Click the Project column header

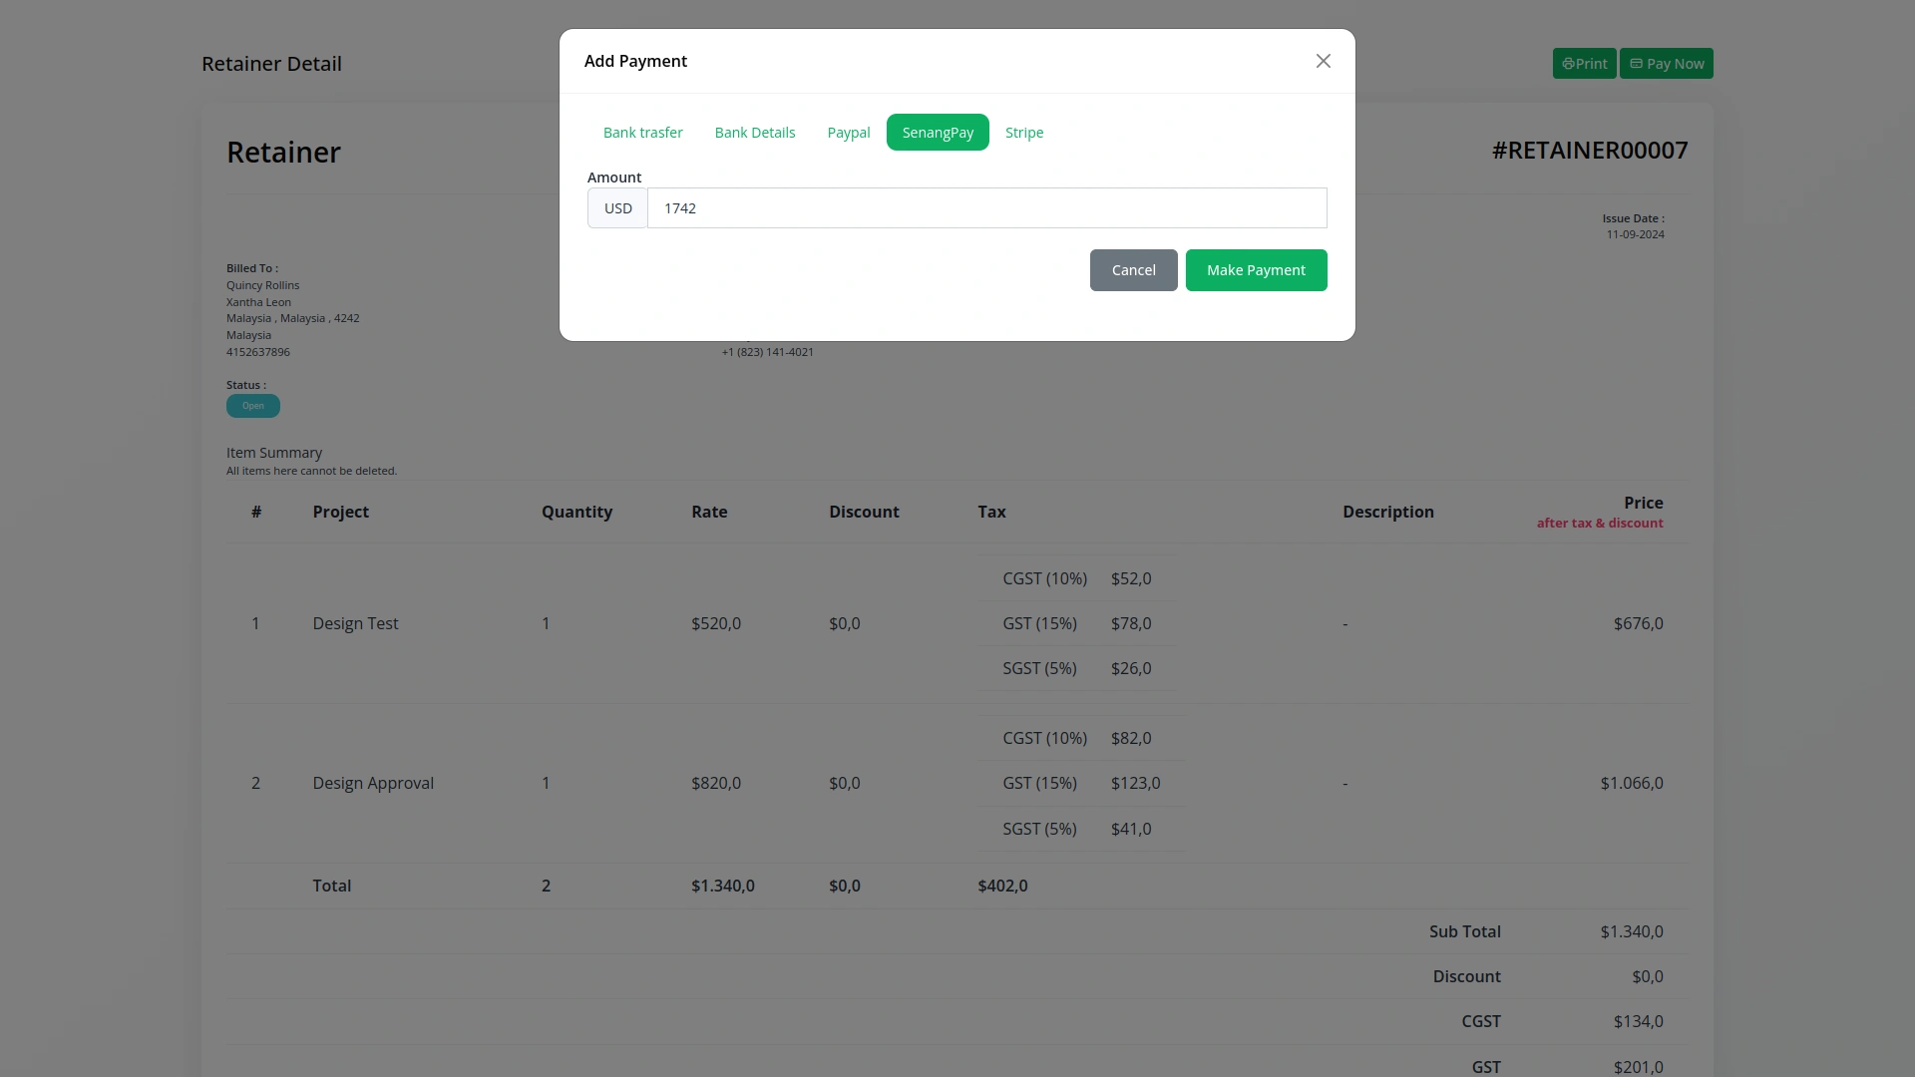[340, 512]
